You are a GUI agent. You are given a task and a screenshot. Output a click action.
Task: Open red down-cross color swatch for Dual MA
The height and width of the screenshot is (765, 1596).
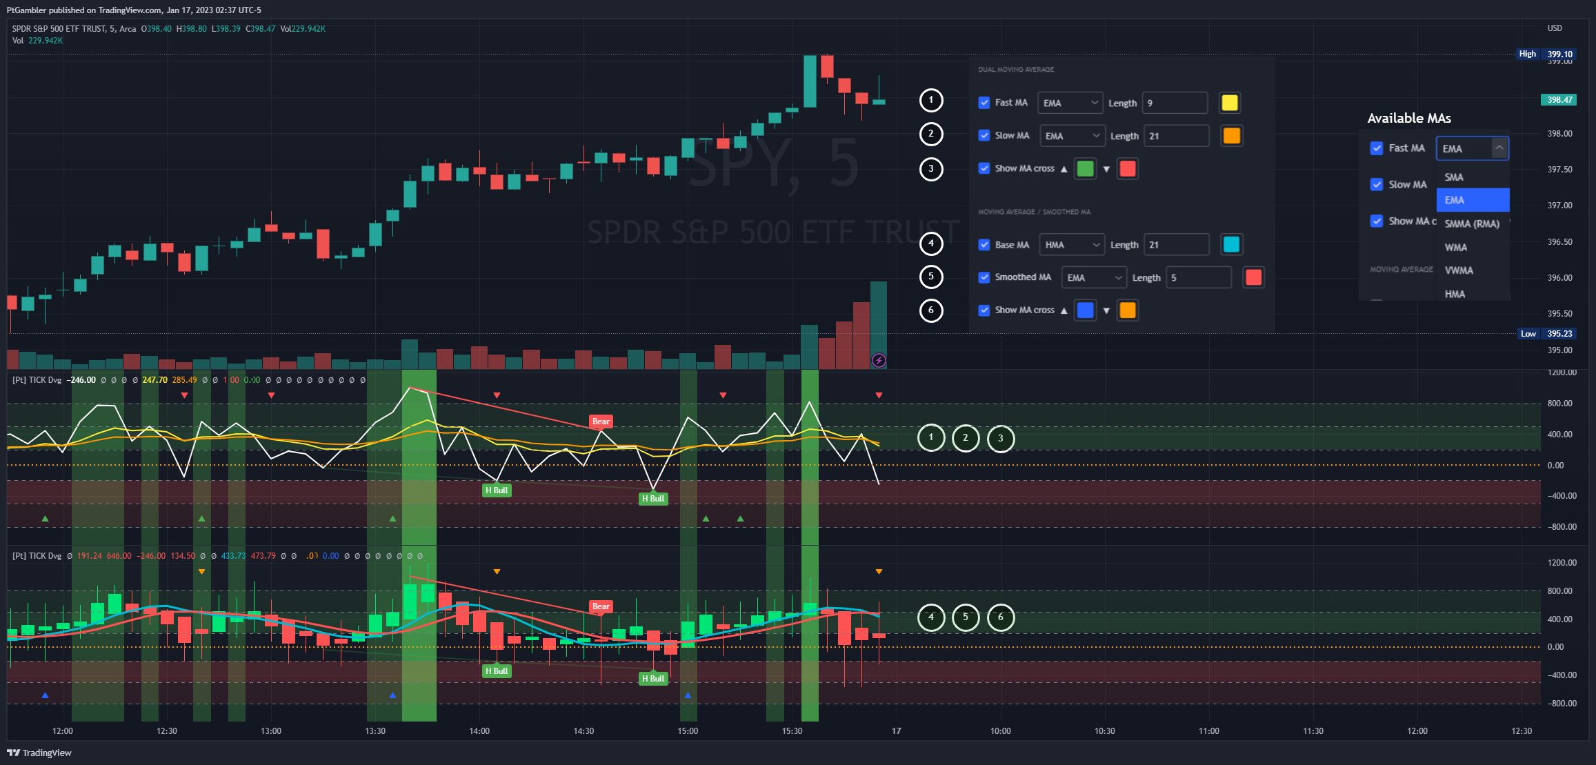[1128, 168]
